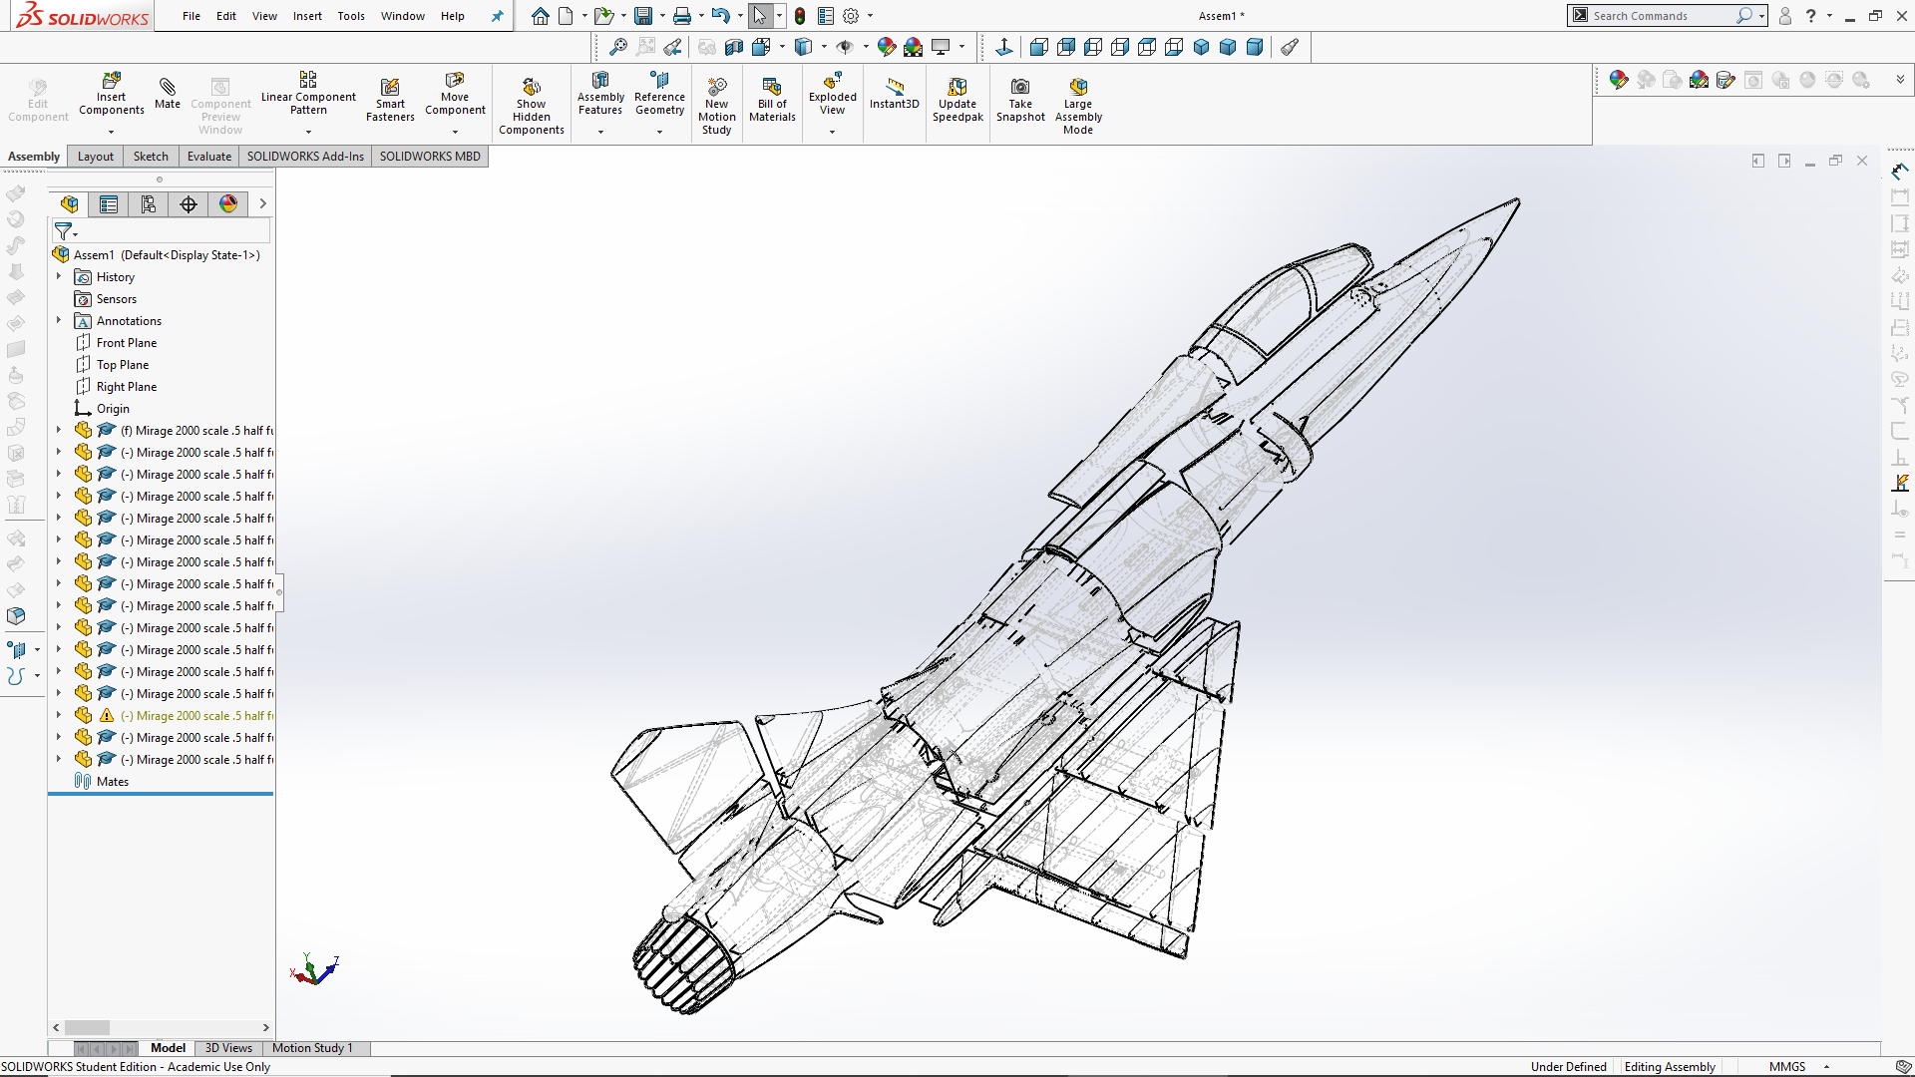Select Move Component tool
This screenshot has height=1077, width=1915.
pyautogui.click(x=455, y=94)
